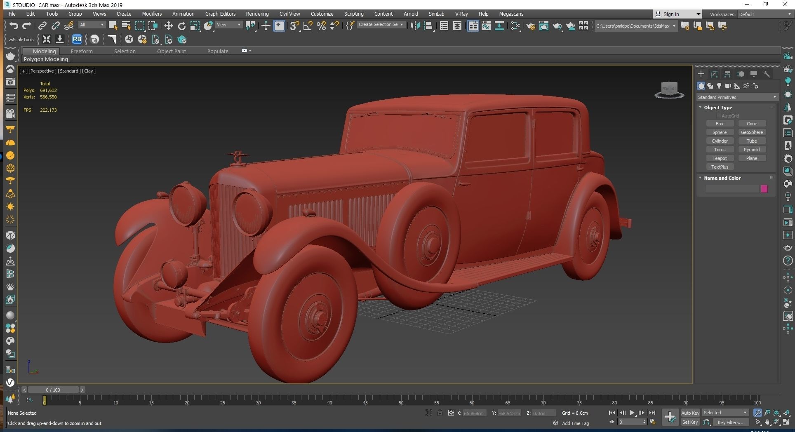Toggle the Selection Lock padlock
The image size is (795, 432).
[440, 413]
